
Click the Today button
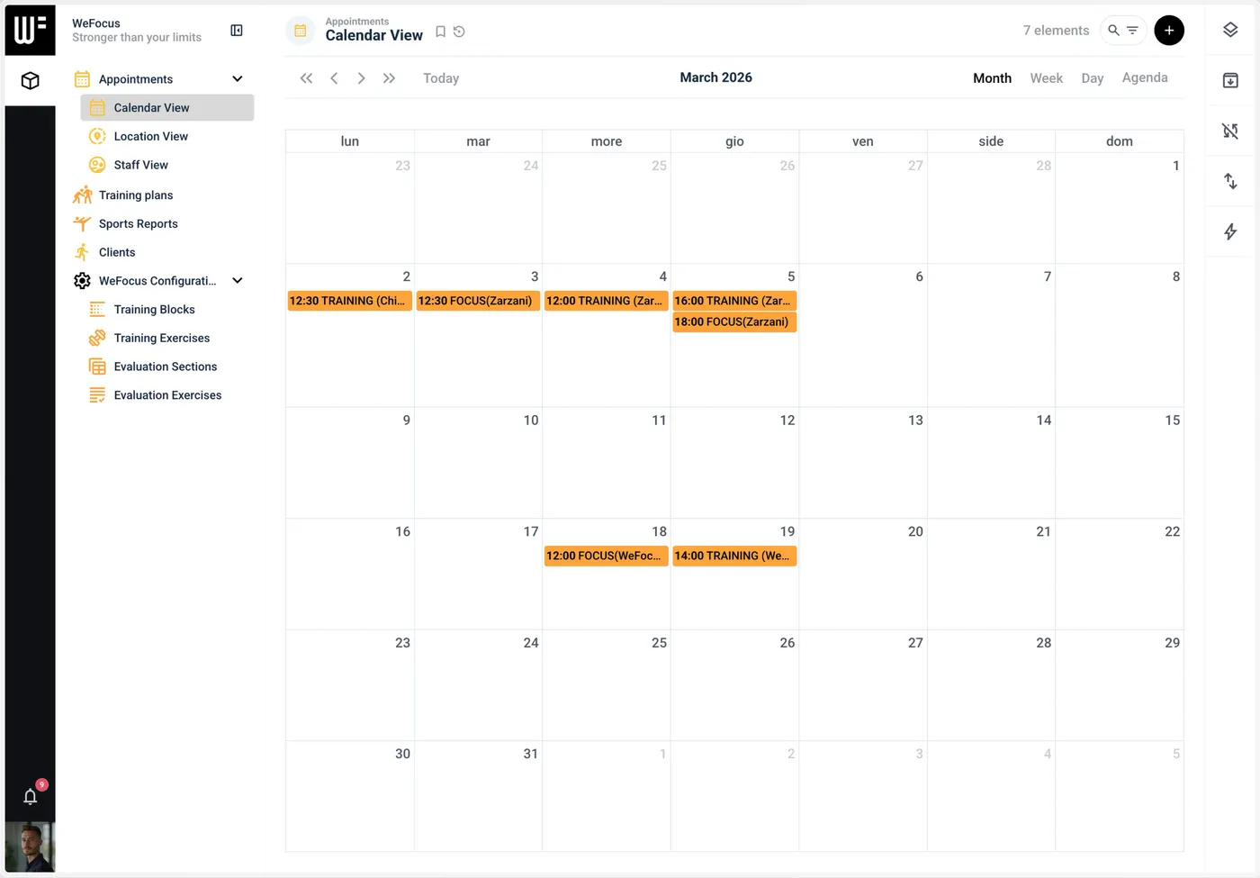(441, 78)
